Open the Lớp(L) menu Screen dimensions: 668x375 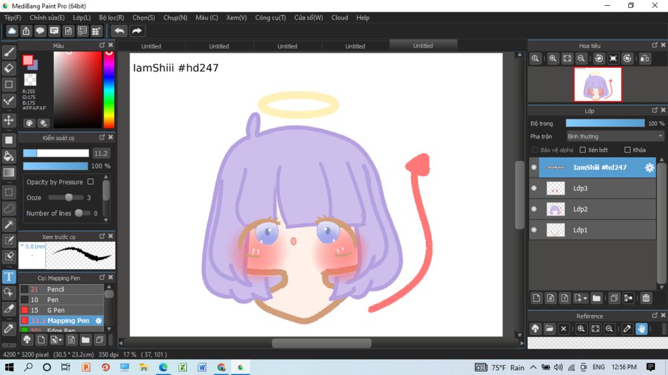tap(82, 18)
